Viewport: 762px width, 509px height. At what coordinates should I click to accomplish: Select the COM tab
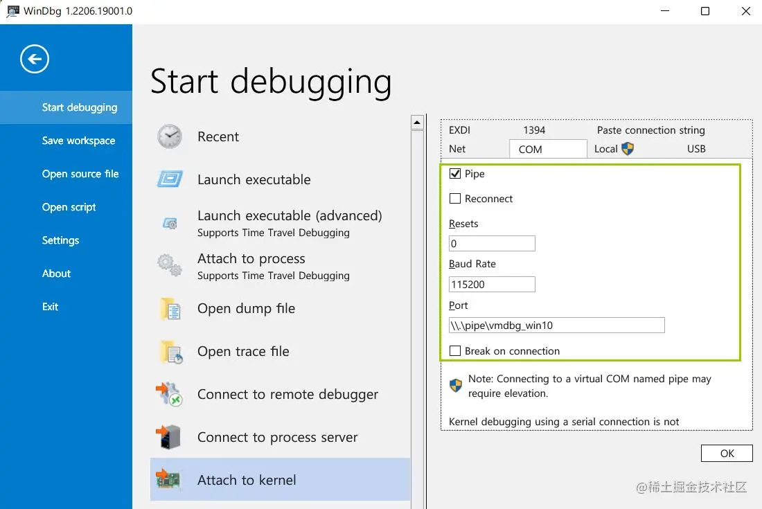pos(548,149)
